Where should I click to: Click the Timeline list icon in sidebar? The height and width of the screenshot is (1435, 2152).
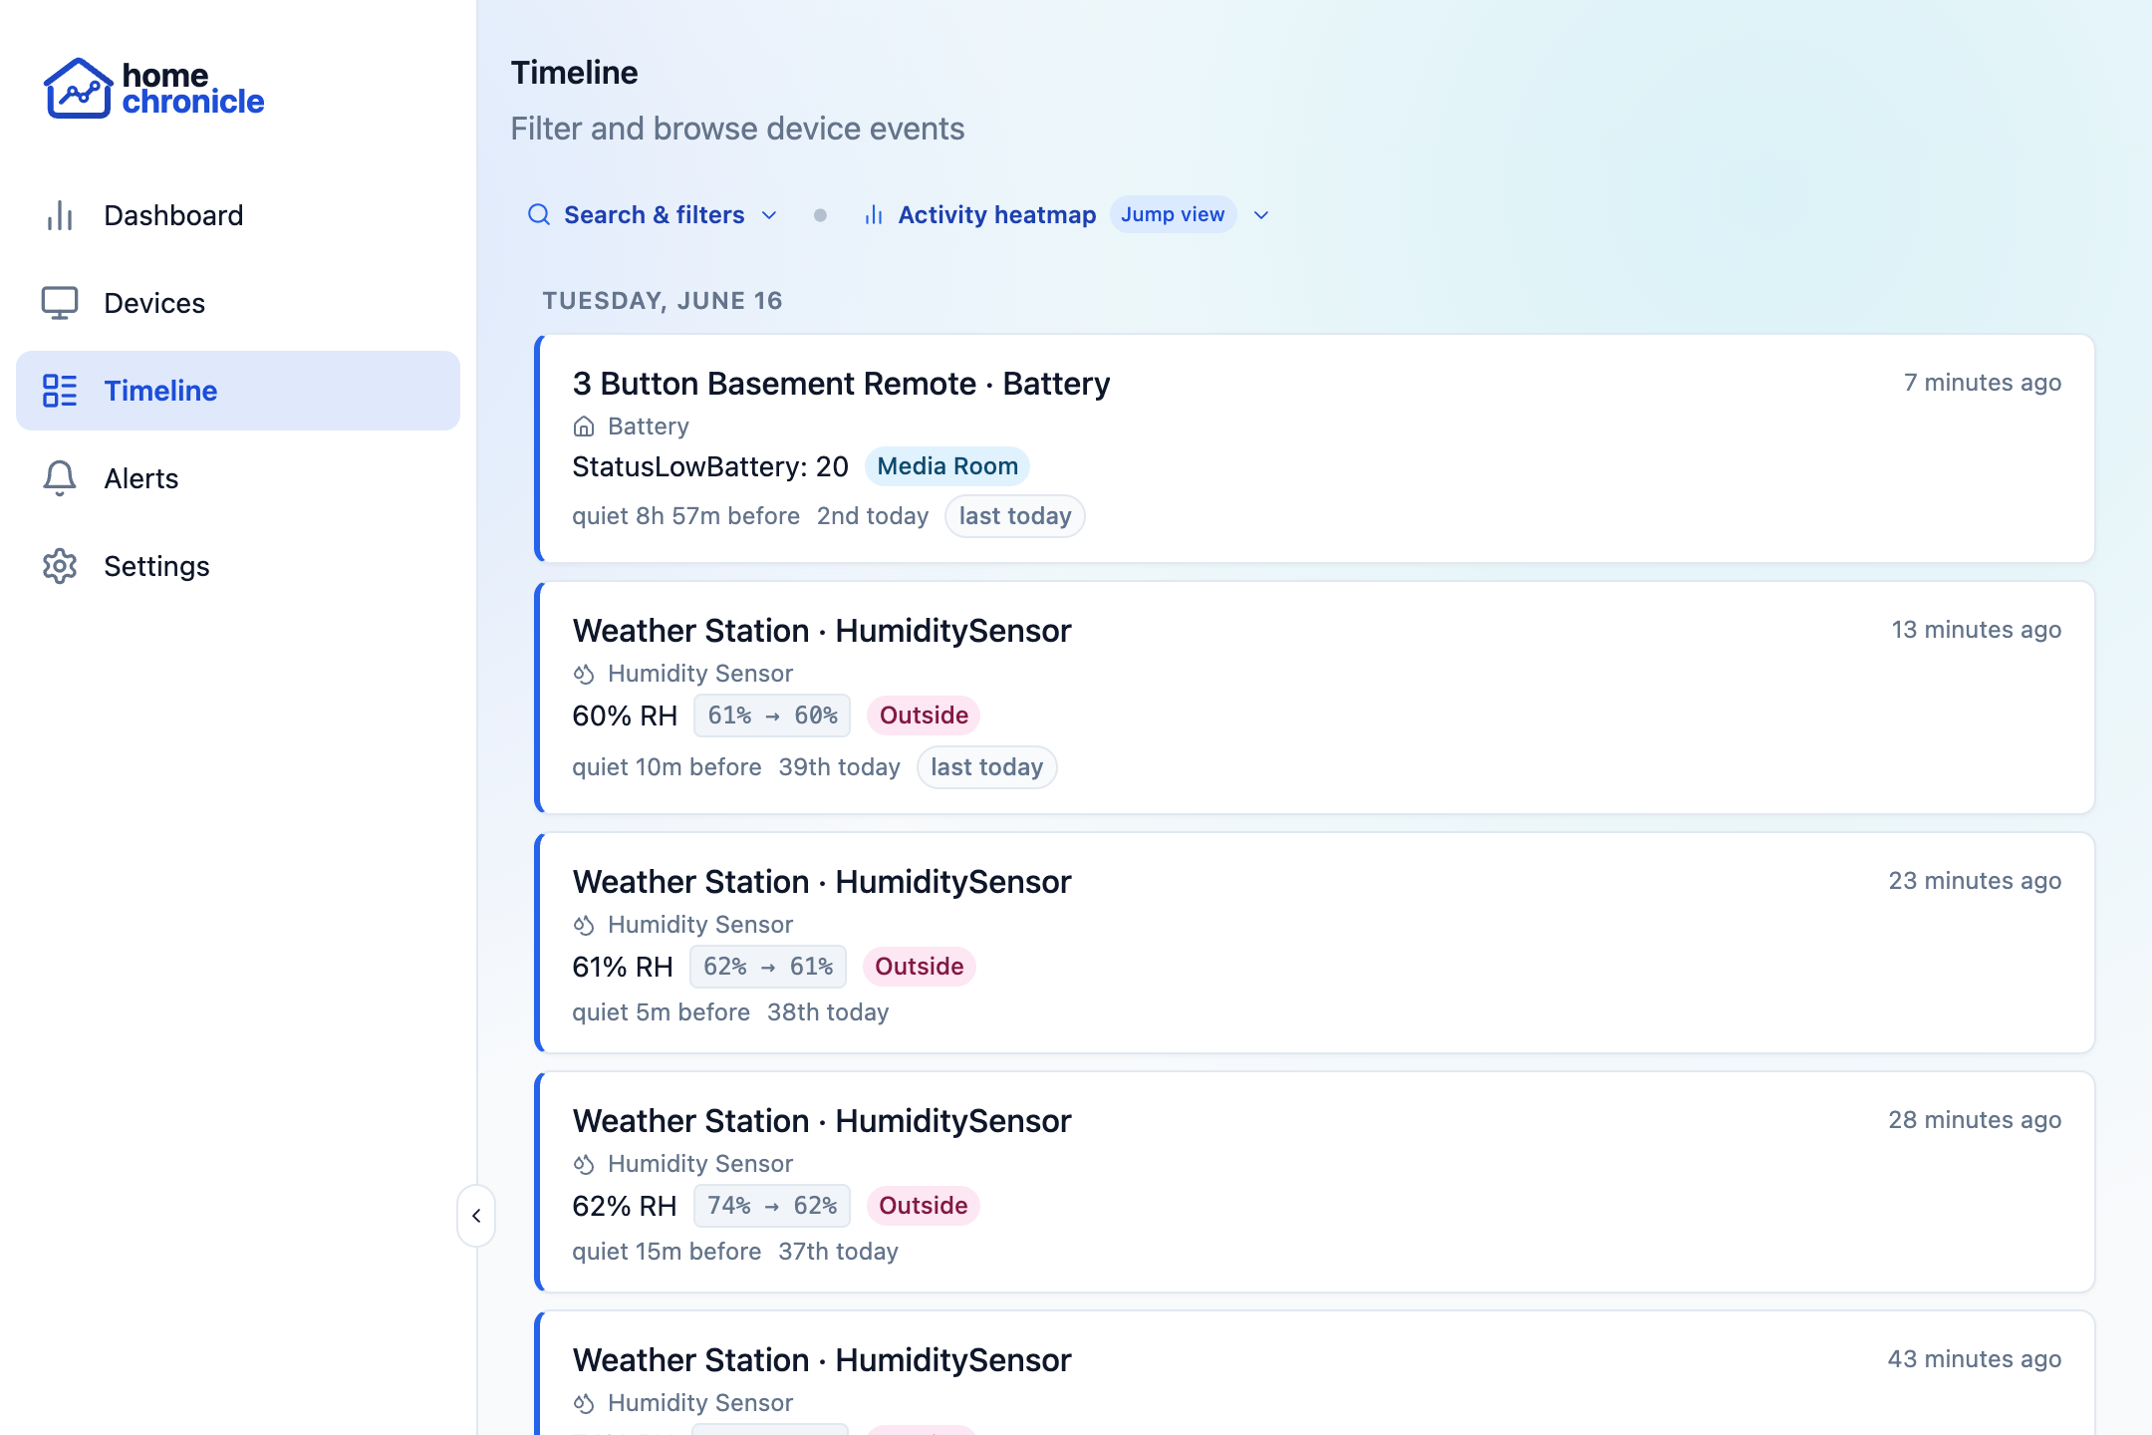[x=60, y=391]
